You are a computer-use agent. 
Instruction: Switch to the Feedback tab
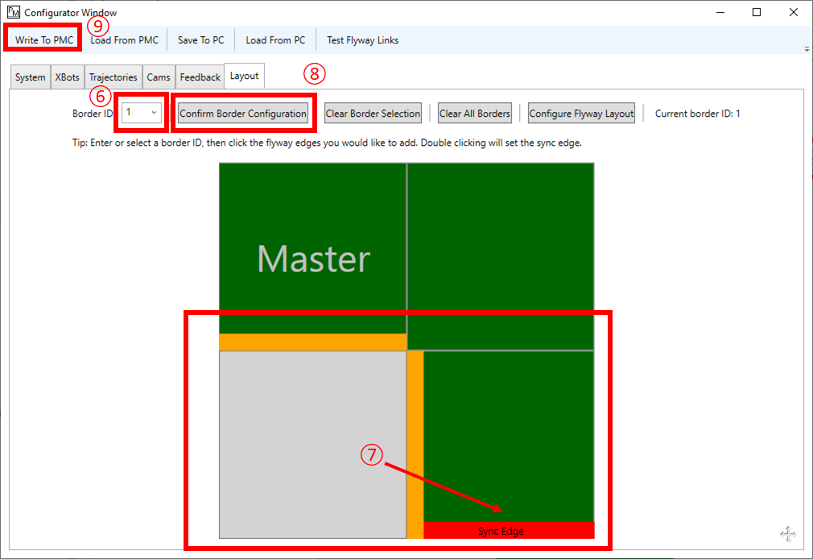[200, 77]
